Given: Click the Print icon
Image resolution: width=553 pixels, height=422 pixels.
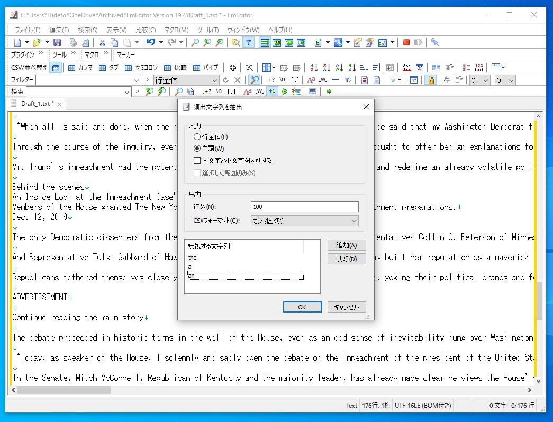Looking at the screenshot, I should click(74, 43).
